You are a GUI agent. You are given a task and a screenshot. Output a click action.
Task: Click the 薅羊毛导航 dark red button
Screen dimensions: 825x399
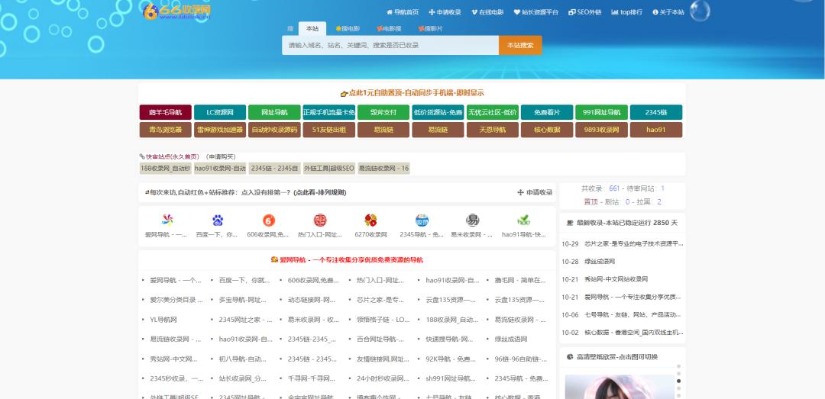coord(165,112)
